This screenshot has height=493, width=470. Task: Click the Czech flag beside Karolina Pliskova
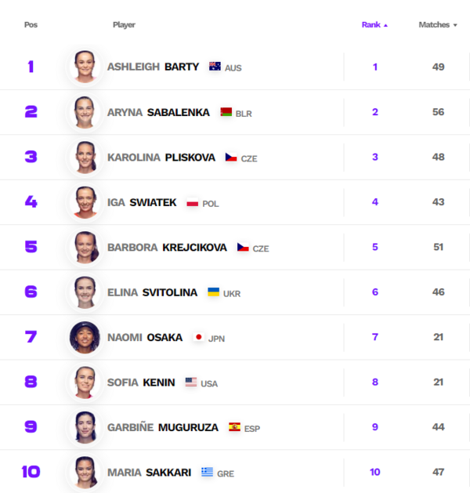click(231, 158)
